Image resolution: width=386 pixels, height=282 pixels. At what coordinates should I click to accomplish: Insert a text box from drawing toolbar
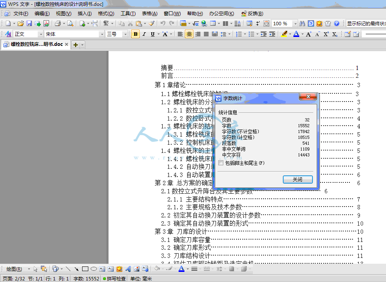(x=102, y=269)
